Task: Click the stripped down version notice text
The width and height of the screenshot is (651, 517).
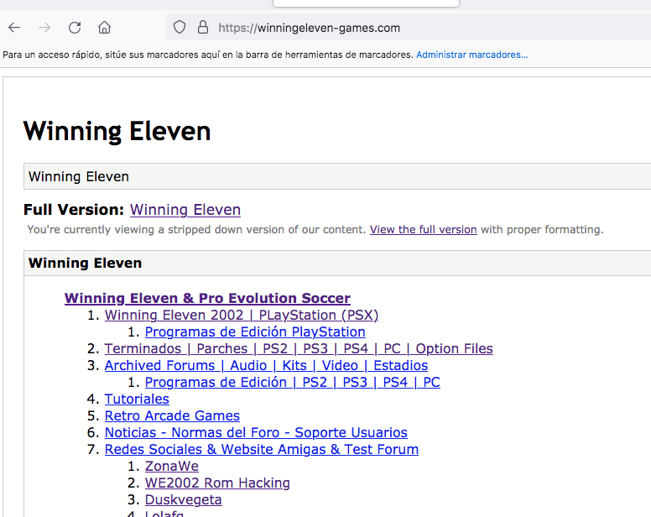Action: tap(315, 230)
